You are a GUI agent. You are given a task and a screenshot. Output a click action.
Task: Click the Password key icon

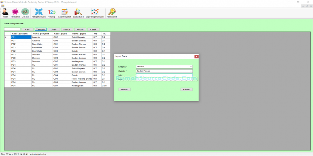[x=111, y=13]
